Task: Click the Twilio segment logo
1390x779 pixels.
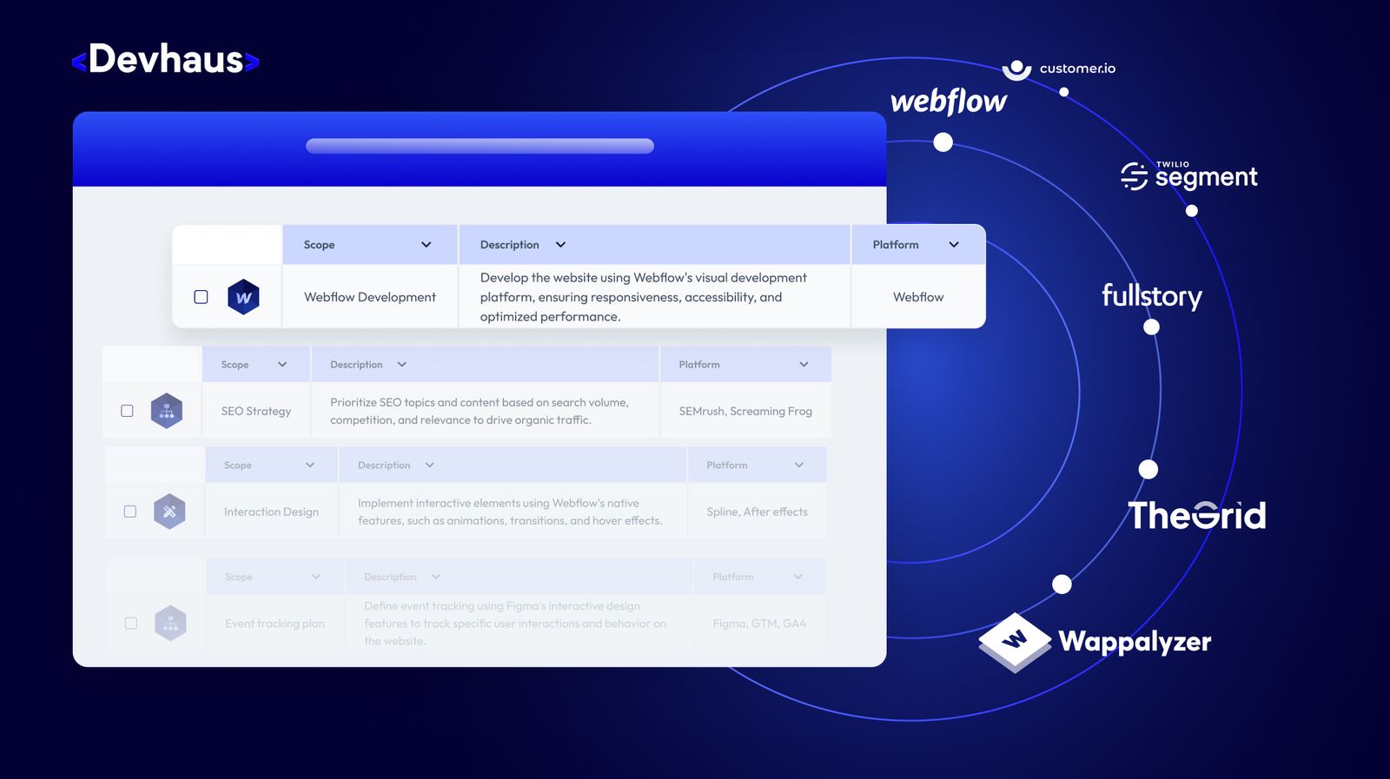Action: pyautogui.click(x=1188, y=175)
